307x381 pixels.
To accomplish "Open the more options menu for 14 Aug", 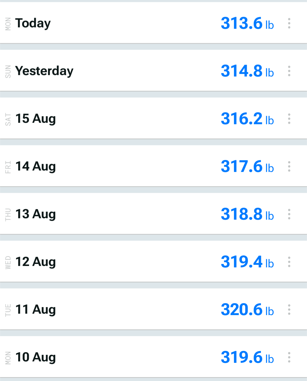I will pos(289,166).
